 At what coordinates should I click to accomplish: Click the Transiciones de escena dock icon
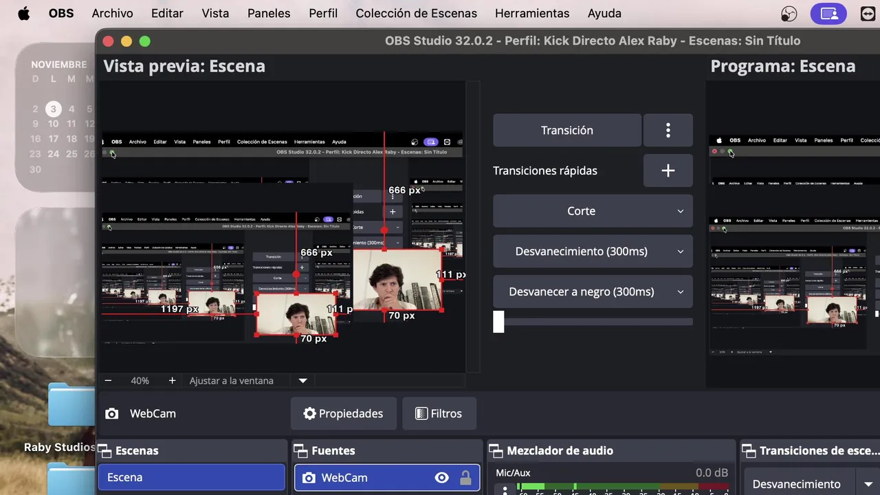click(x=749, y=451)
